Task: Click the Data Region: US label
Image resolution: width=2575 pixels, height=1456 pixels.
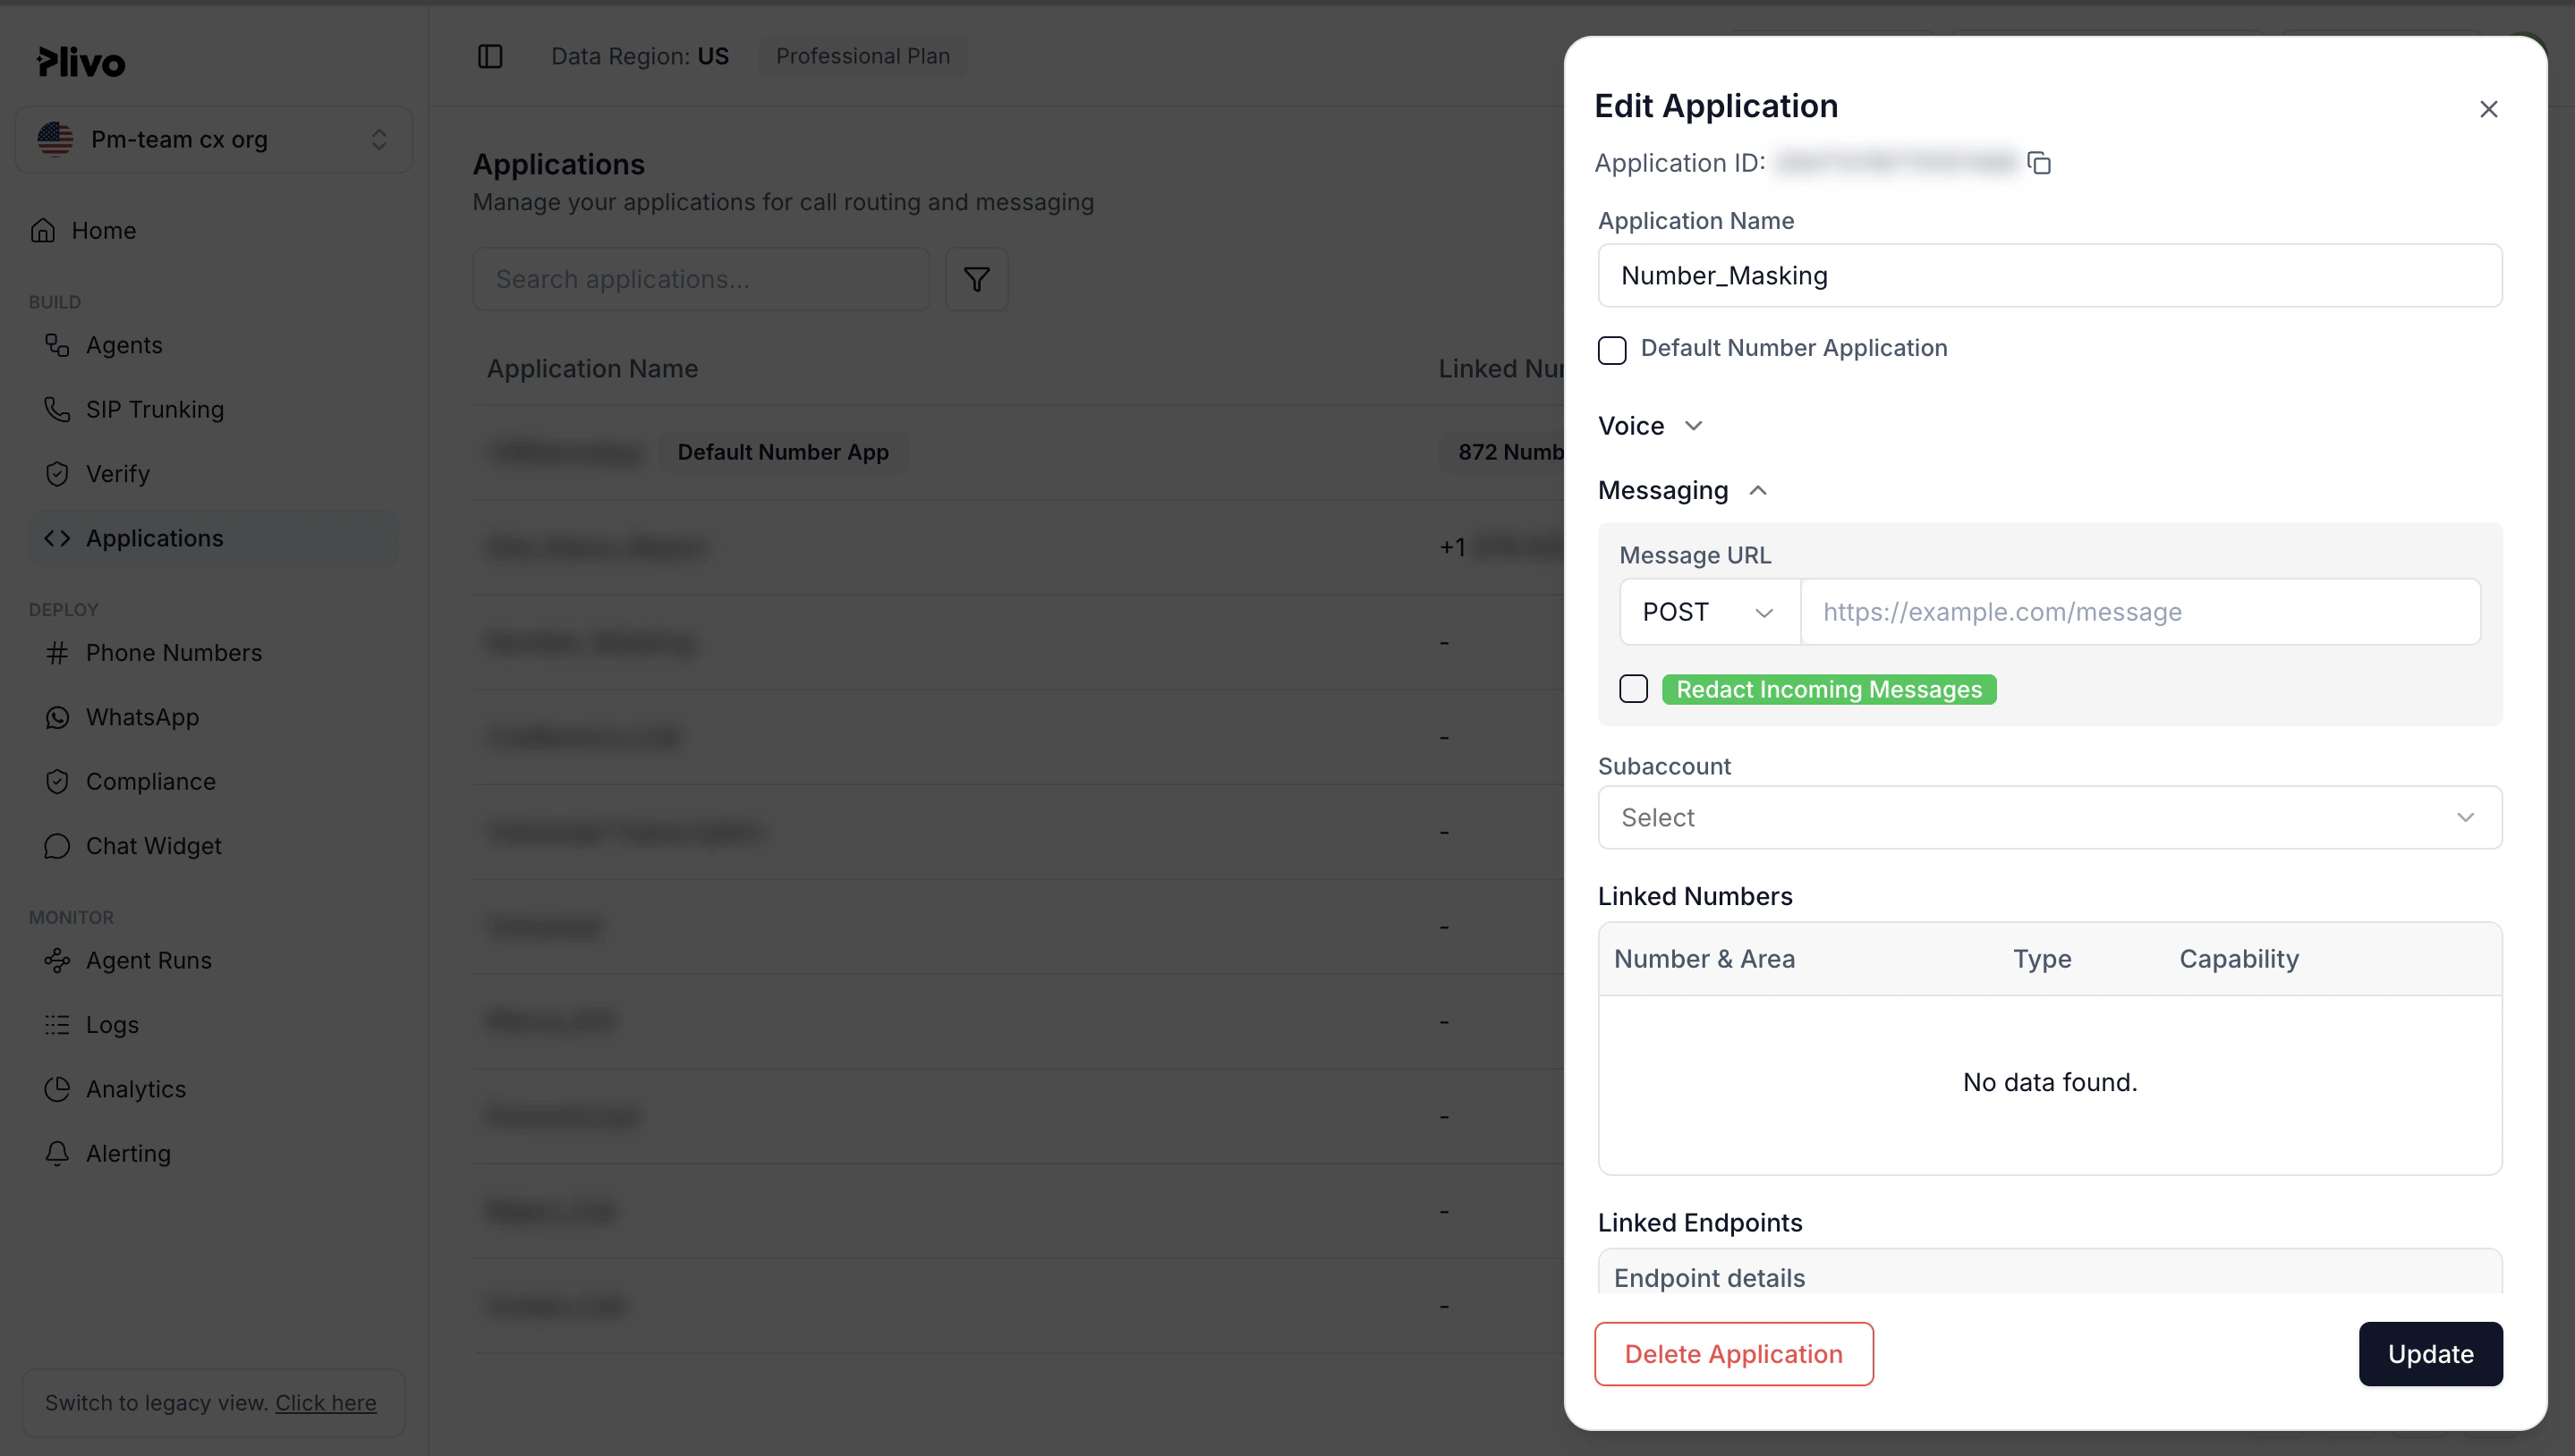Action: click(x=639, y=56)
